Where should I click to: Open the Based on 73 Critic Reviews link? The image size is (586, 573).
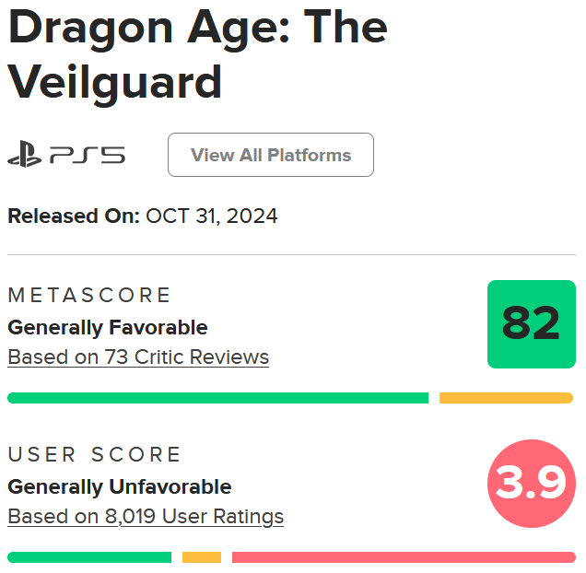coord(138,357)
